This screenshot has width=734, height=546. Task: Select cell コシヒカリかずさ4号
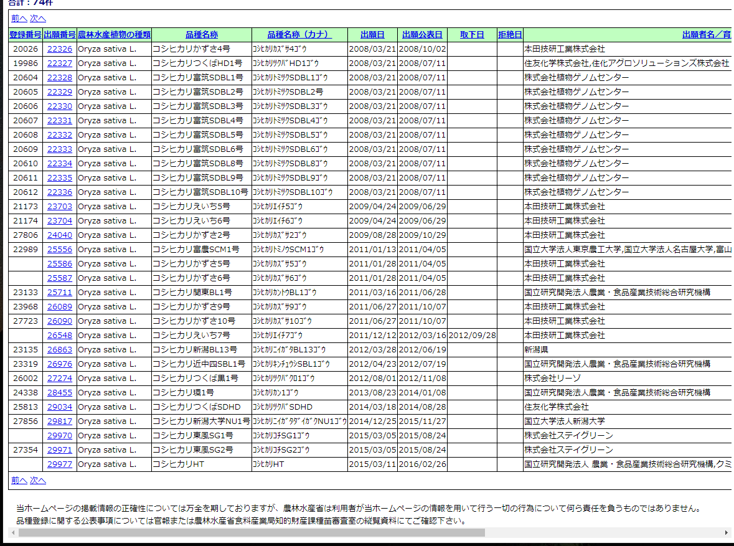point(202,49)
